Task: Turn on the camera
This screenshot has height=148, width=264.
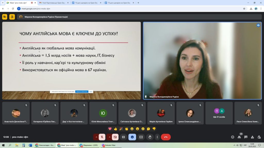Action: [115, 137]
